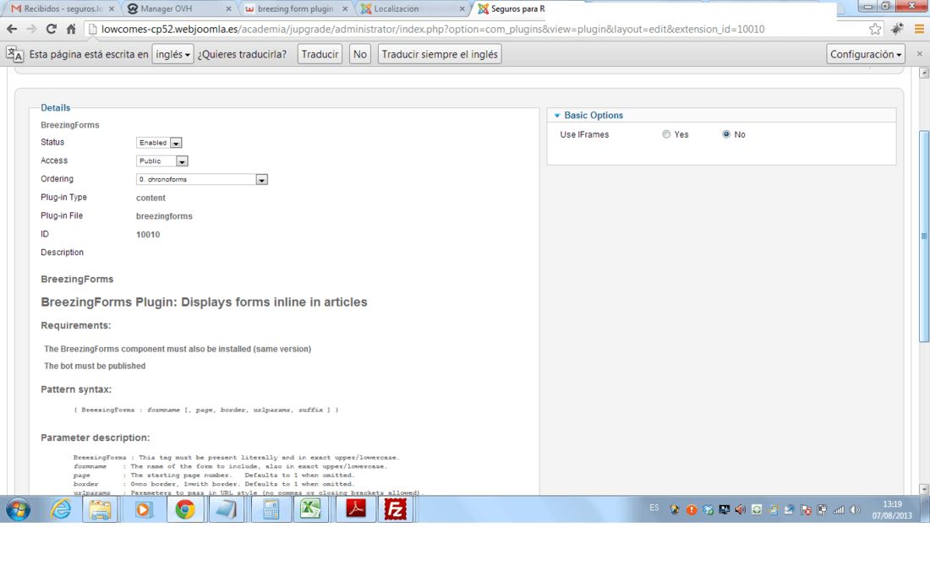This screenshot has height=571, width=930.
Task: Click the red speaker tray icon
Action: pos(741,509)
